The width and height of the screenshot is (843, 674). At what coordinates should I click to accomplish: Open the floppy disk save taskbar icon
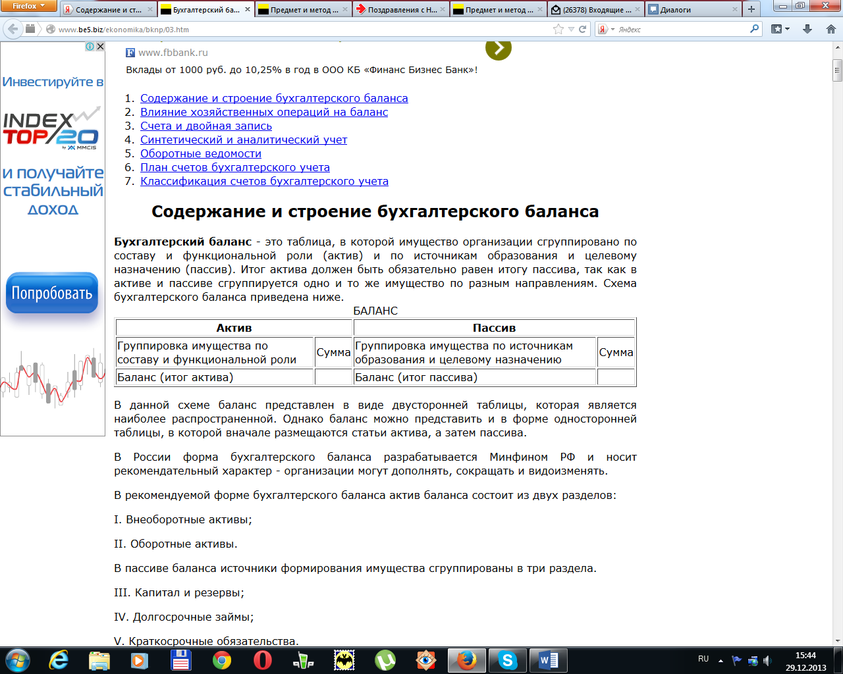click(x=180, y=660)
